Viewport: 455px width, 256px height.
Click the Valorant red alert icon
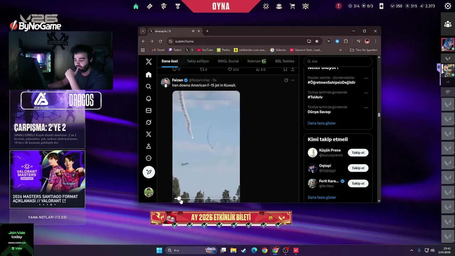click(x=338, y=6)
